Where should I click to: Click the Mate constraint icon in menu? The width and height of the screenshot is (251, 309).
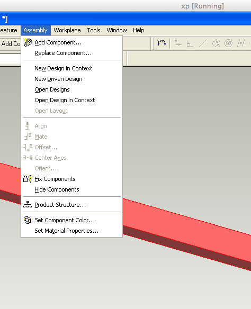(28, 137)
